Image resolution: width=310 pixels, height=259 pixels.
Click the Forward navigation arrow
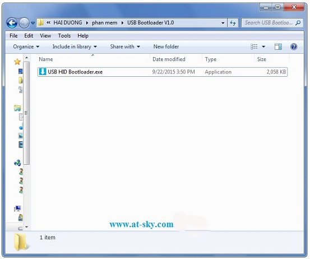[24, 23]
